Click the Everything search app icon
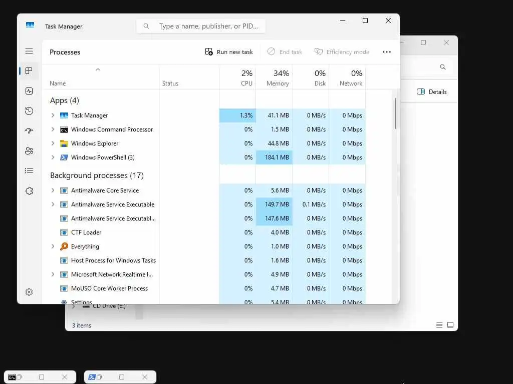 [x=64, y=246]
